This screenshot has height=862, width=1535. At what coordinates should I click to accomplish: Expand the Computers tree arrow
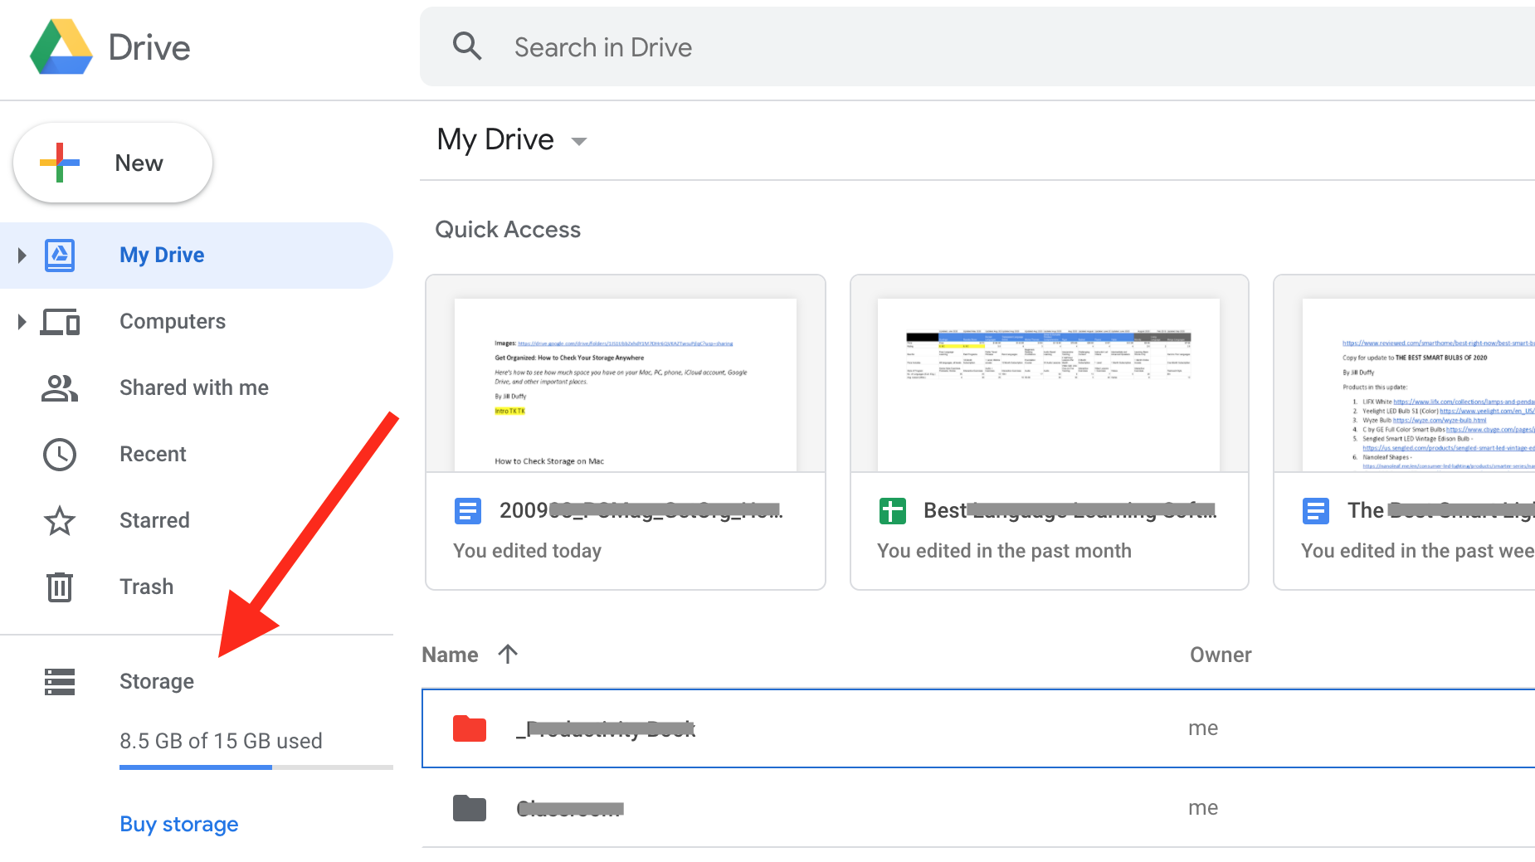click(22, 321)
